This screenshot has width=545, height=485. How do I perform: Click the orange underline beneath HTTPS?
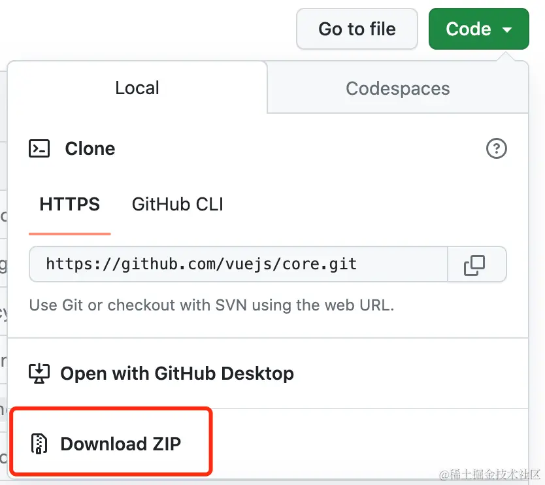coord(70,233)
